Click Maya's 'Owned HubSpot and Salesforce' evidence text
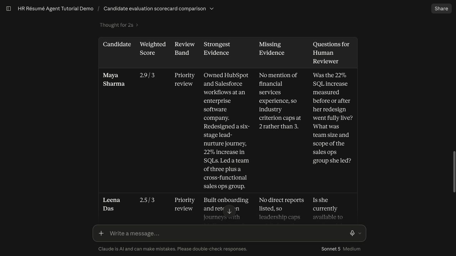456x256 pixels. pyautogui.click(x=227, y=130)
